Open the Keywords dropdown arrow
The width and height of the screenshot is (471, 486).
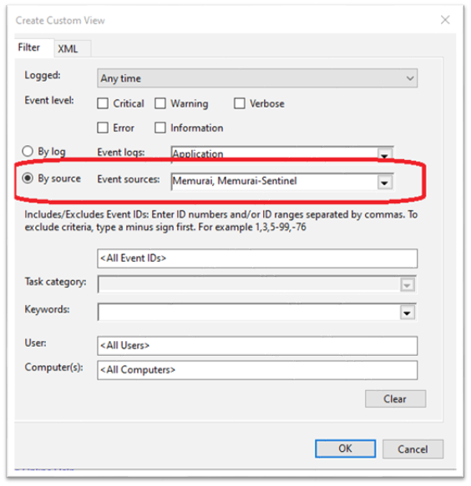tap(407, 313)
